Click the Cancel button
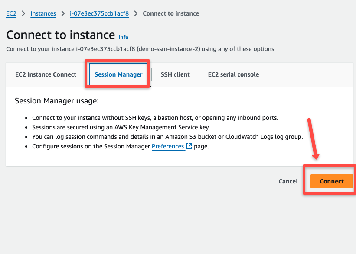This screenshot has width=356, height=254. click(x=288, y=181)
